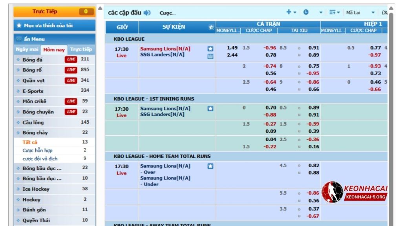
Task: Expand the Bóng chuyền sport category
Action: (38, 112)
